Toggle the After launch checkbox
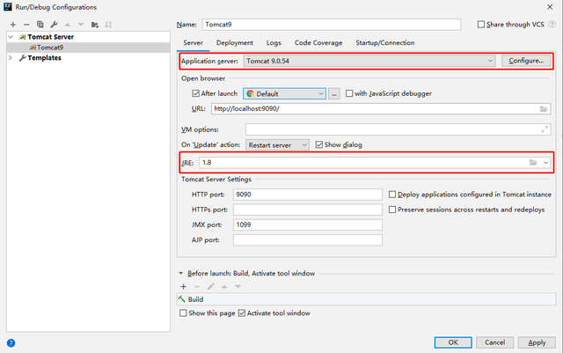563x353 pixels. 196,93
